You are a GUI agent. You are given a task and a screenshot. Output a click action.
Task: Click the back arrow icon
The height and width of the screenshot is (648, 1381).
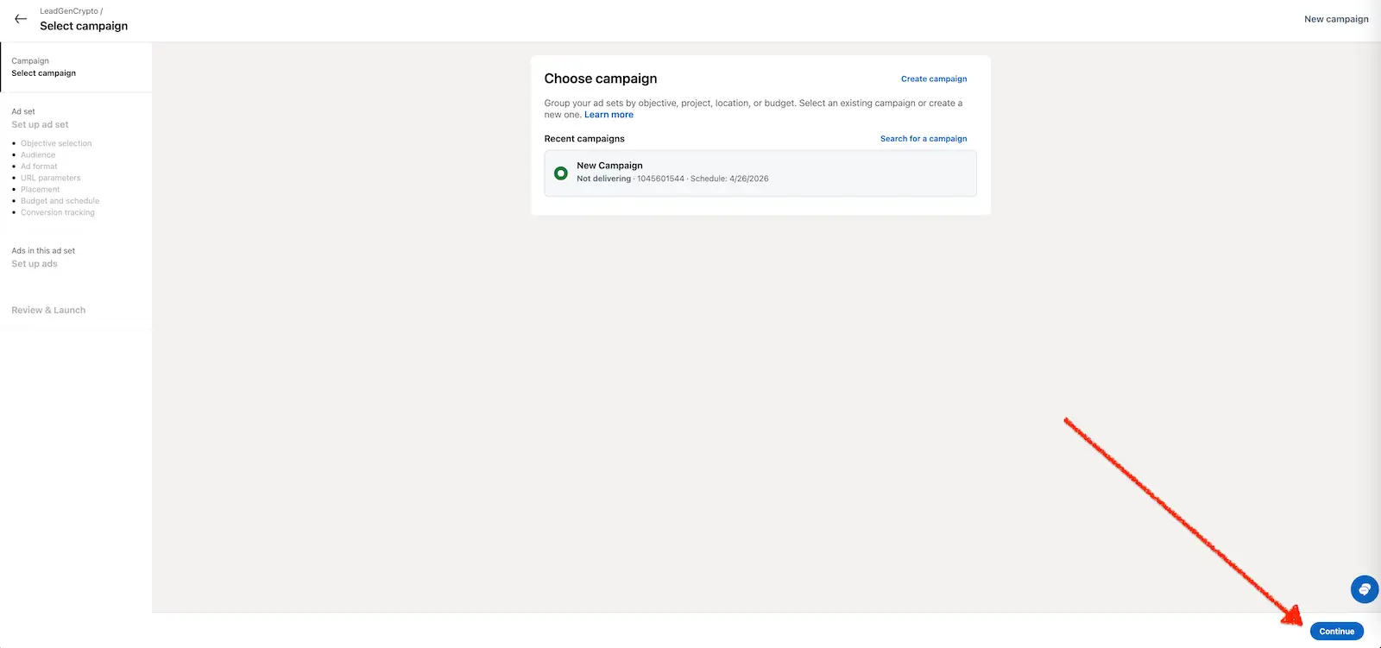pyautogui.click(x=21, y=18)
